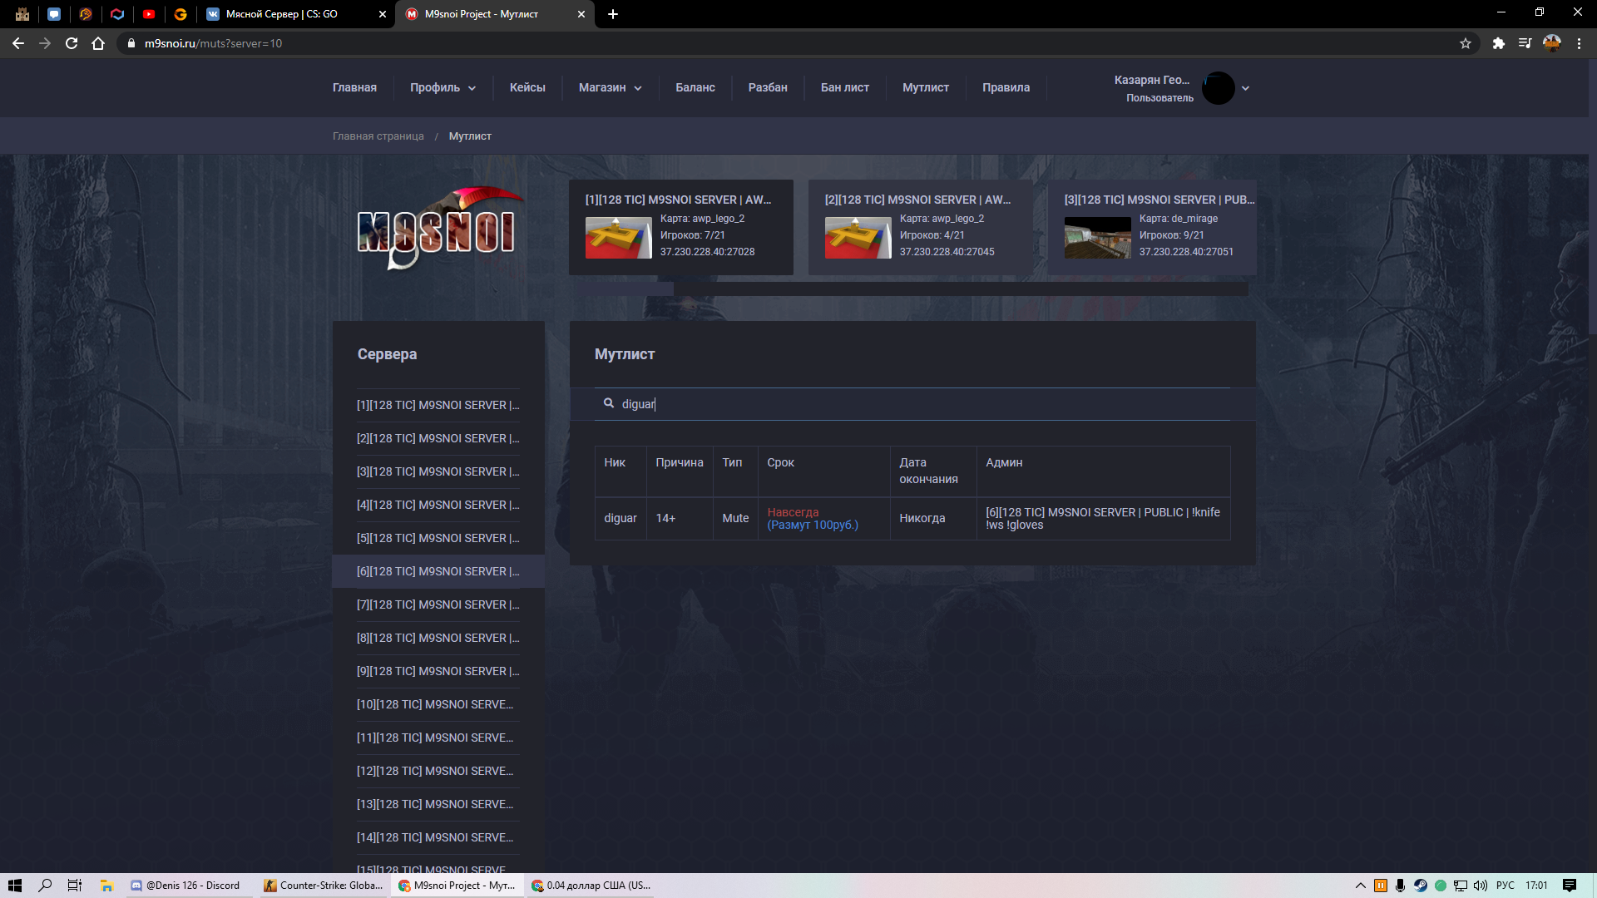Go to Главная страница breadcrumb link
The image size is (1597, 898).
[378, 136]
